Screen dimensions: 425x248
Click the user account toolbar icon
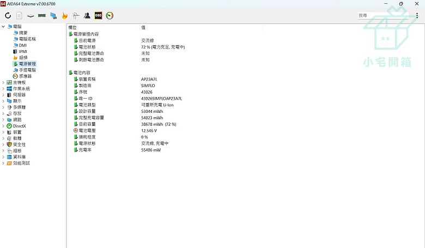(87, 15)
